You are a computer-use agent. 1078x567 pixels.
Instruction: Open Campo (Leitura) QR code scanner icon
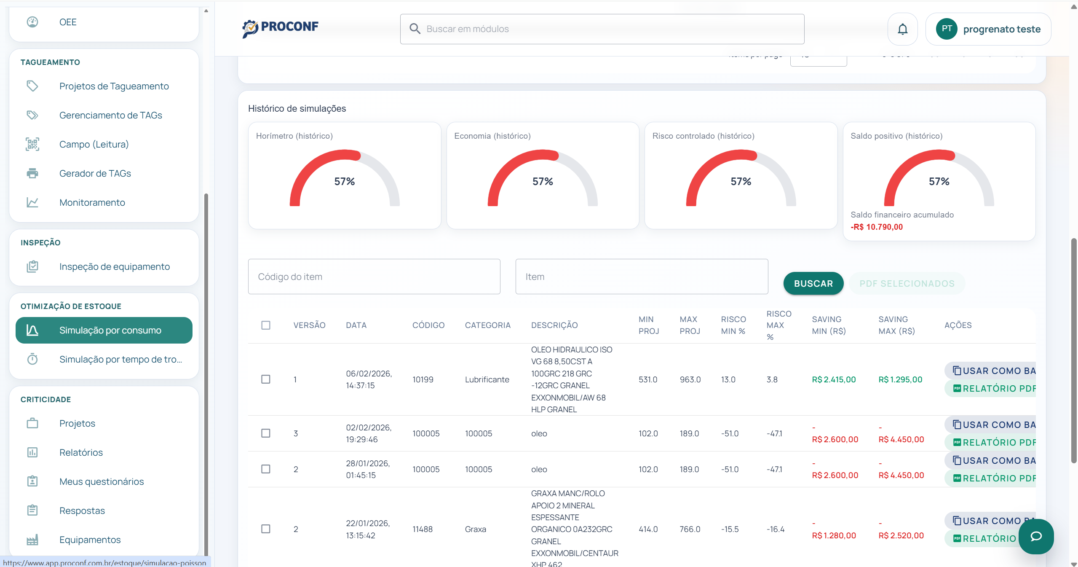(x=32, y=144)
